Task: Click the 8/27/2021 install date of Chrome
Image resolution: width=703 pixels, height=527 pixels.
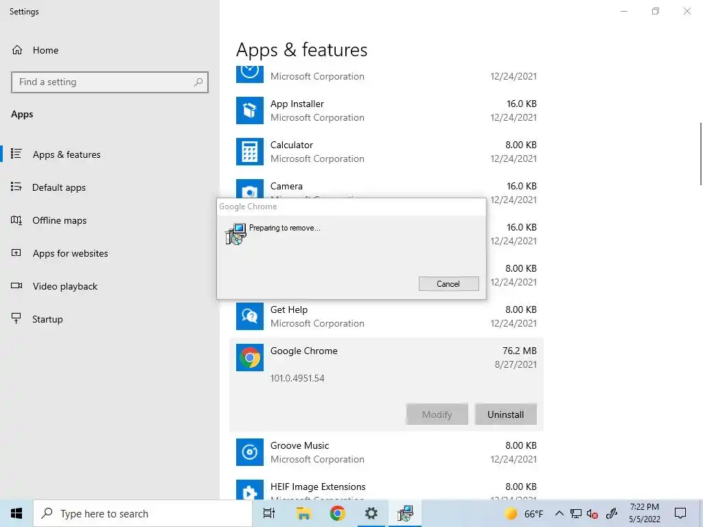Action: coord(516,364)
